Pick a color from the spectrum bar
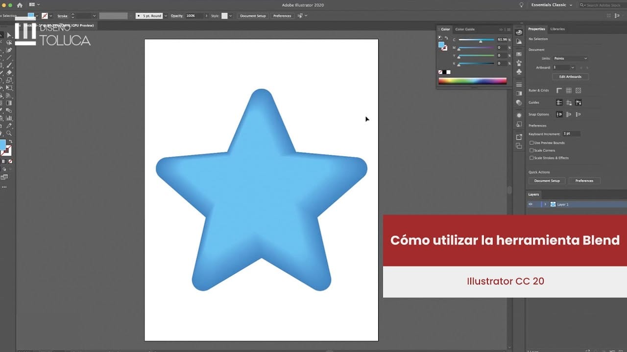 [473, 81]
